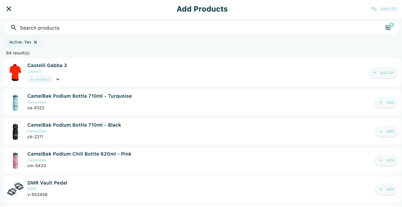Click the DMR Vault Pedal title
Screen dimensions: 402x207
[x=47, y=183]
